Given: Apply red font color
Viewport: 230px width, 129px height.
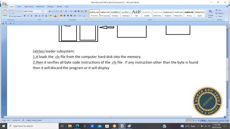Looking at the screenshot, I should 55,16.
